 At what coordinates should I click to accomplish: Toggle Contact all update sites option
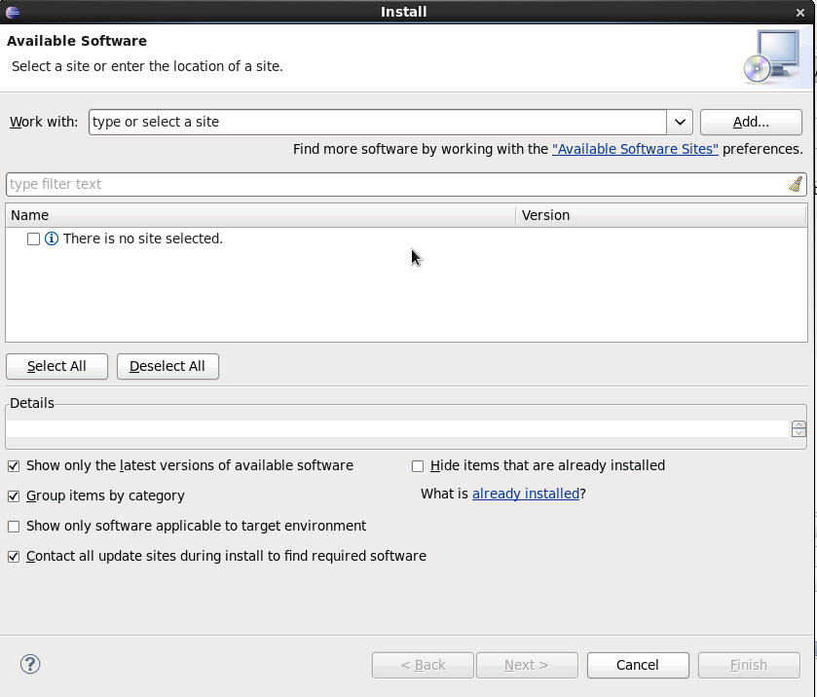click(x=14, y=557)
